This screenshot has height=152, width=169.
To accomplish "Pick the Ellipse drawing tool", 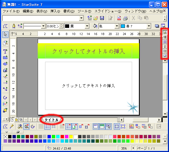I will (x=5, y=64).
